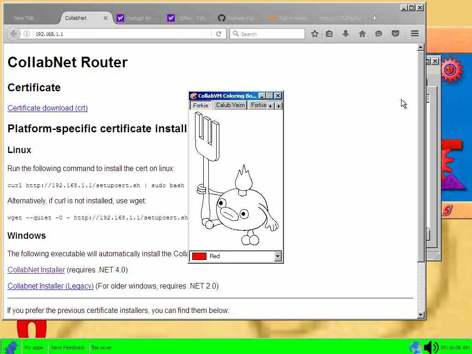
Task: Click the fork in the coloring picture
Action: pos(207,137)
